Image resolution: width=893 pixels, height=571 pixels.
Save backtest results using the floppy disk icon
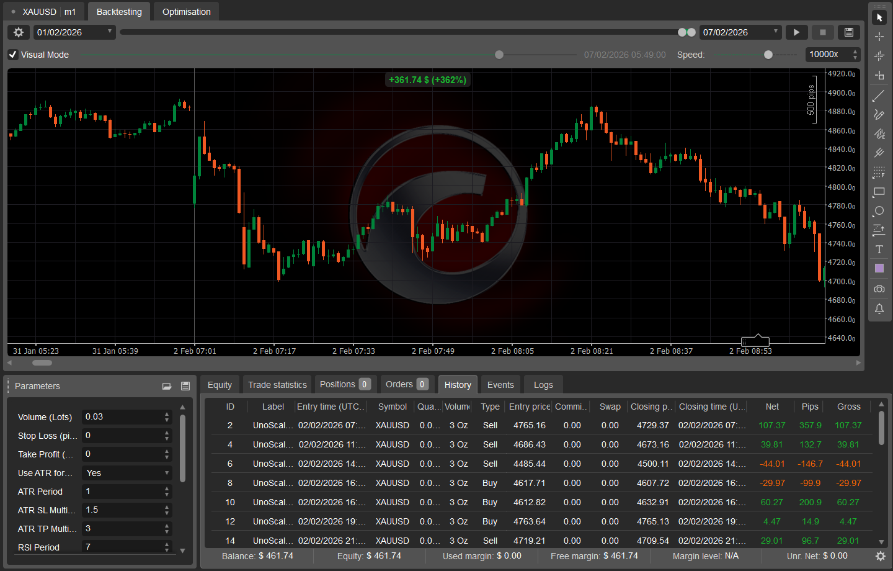click(848, 32)
